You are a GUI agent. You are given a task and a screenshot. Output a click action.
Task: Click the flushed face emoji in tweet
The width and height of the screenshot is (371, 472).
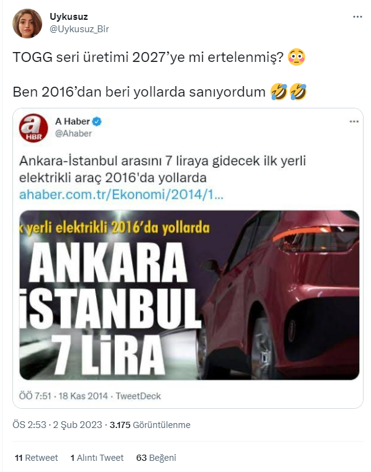[x=297, y=57]
